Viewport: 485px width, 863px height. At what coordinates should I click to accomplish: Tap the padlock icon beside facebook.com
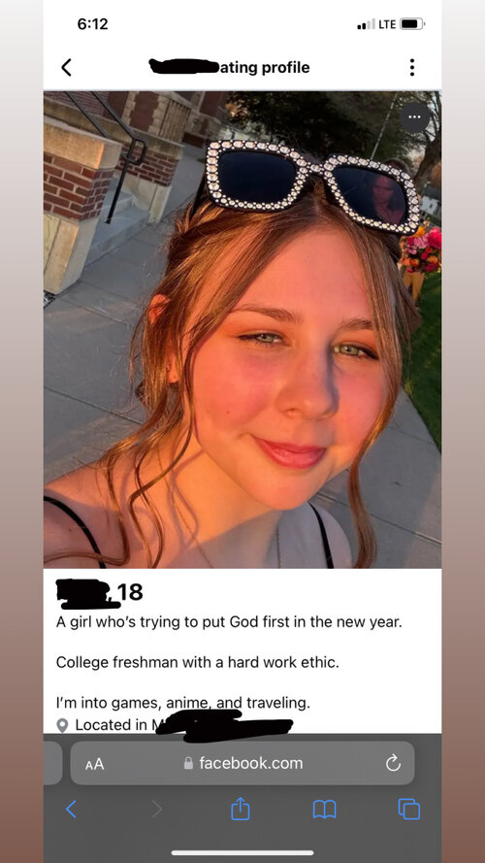(188, 763)
